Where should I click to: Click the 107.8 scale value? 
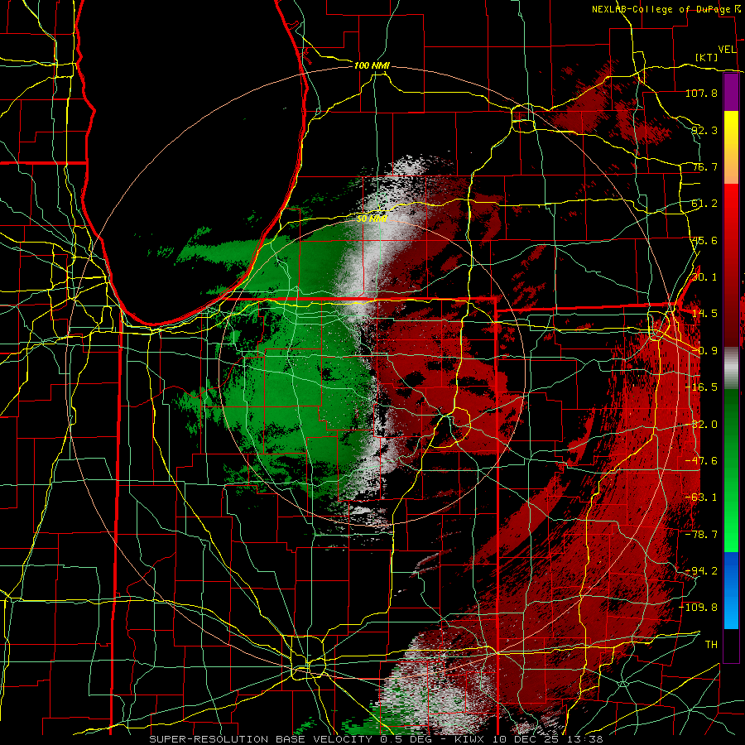[701, 93]
